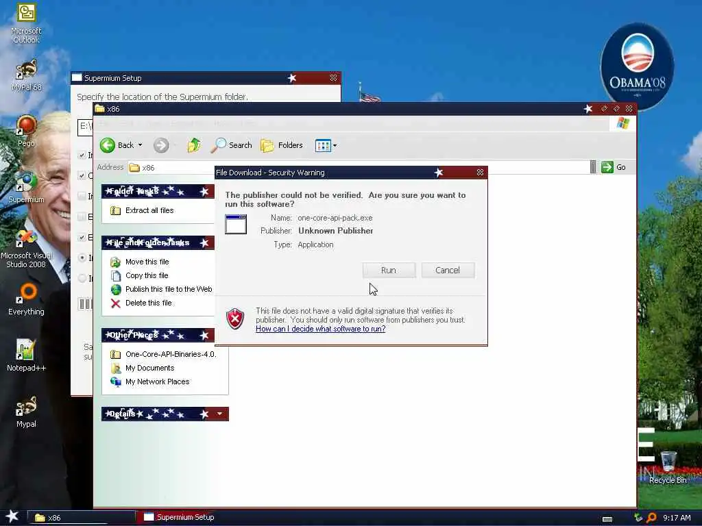Open Microsoft Outlook desktop icon
This screenshot has width=702, height=526.
click(26, 24)
